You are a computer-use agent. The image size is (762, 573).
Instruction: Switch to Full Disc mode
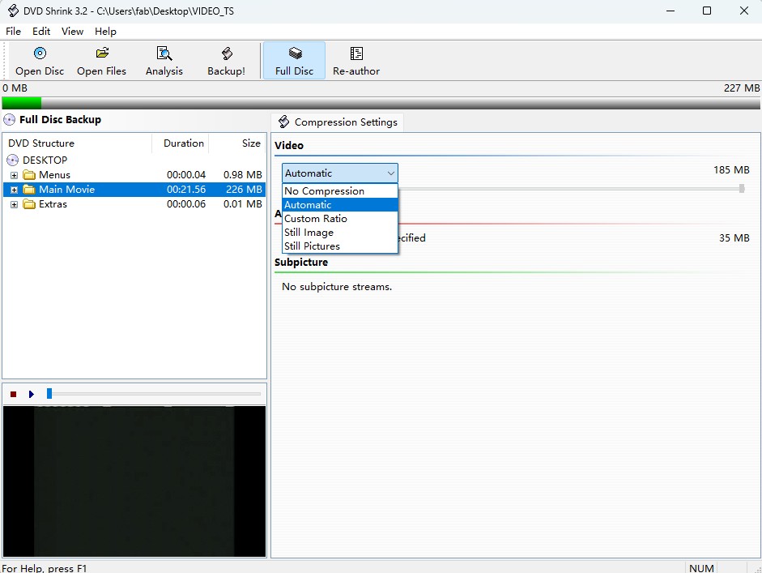tap(294, 61)
